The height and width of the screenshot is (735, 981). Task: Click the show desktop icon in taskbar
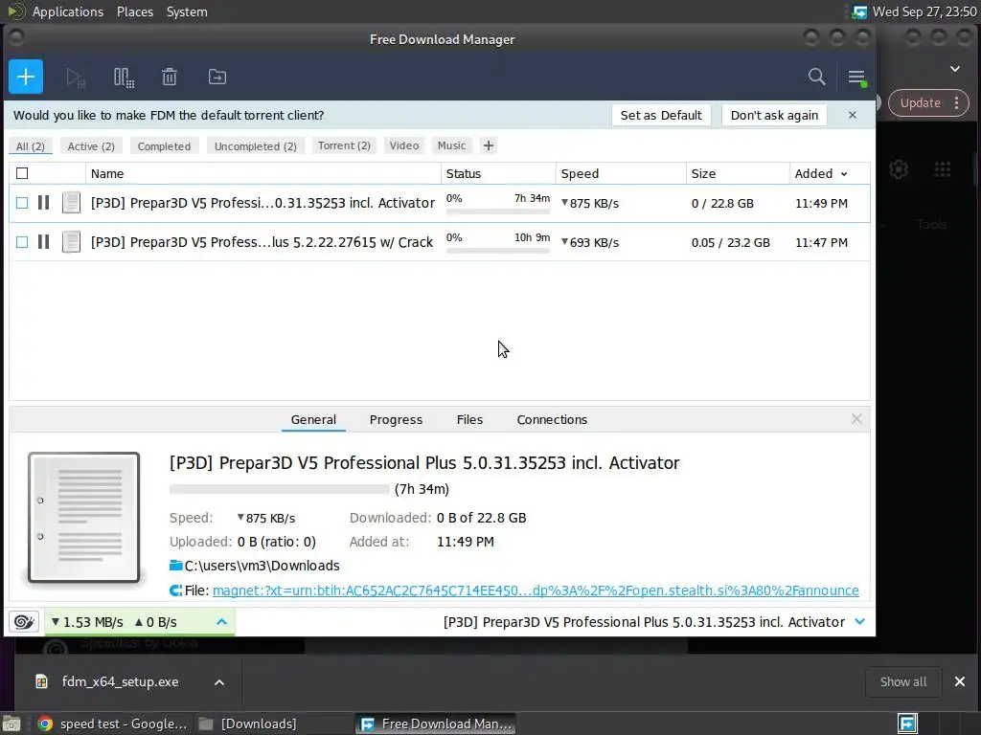[x=11, y=724]
